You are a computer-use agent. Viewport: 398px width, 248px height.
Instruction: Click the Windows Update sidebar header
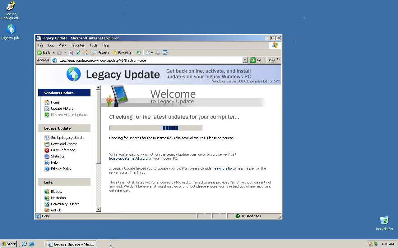pos(64,93)
